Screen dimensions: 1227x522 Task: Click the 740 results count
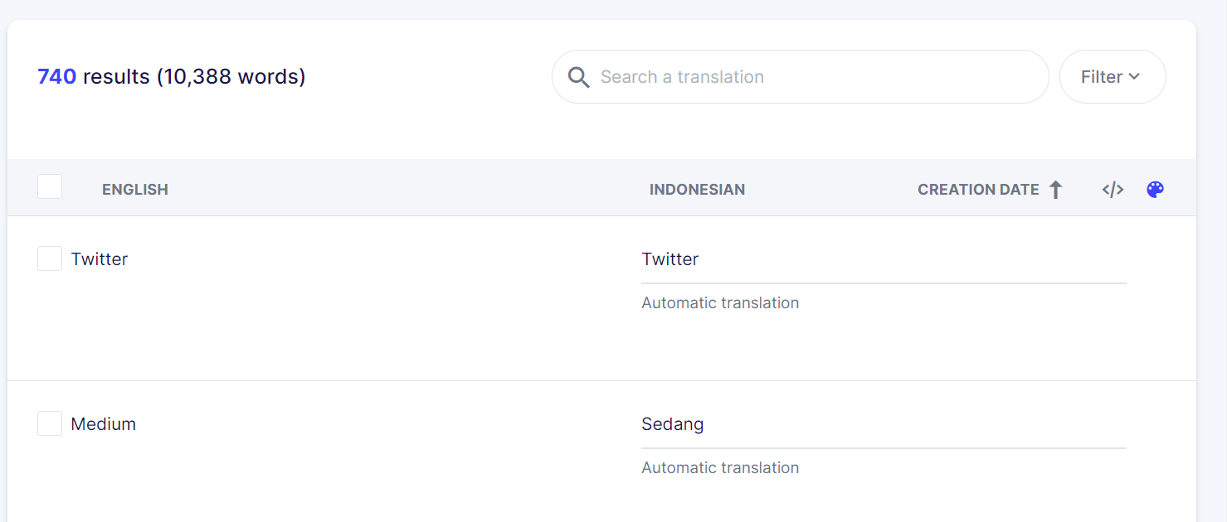pos(56,77)
